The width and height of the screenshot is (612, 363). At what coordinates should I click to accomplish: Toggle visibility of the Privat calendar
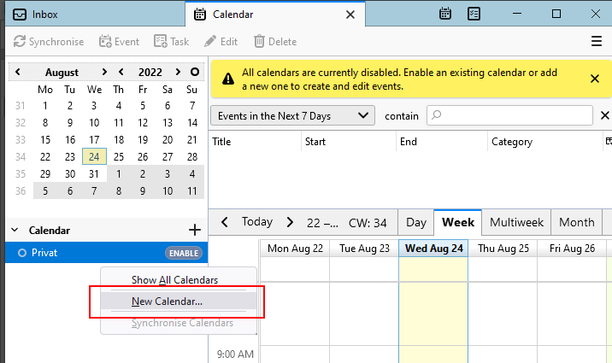click(21, 253)
